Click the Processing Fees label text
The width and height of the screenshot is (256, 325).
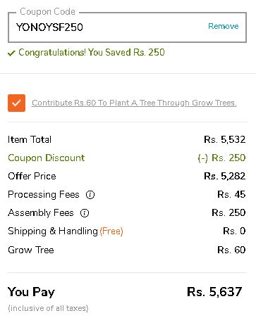pyautogui.click(x=44, y=195)
